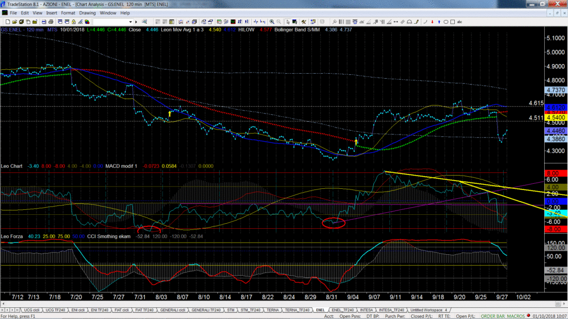Click the magnifying glass Zoom In icon
The image size is (568, 319).
[x=272, y=22]
